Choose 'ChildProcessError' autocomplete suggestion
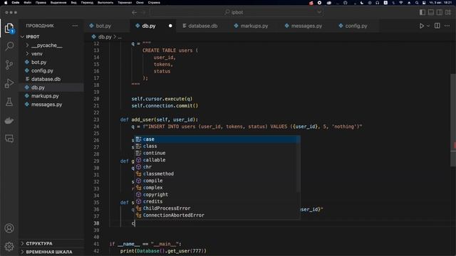 click(217, 208)
